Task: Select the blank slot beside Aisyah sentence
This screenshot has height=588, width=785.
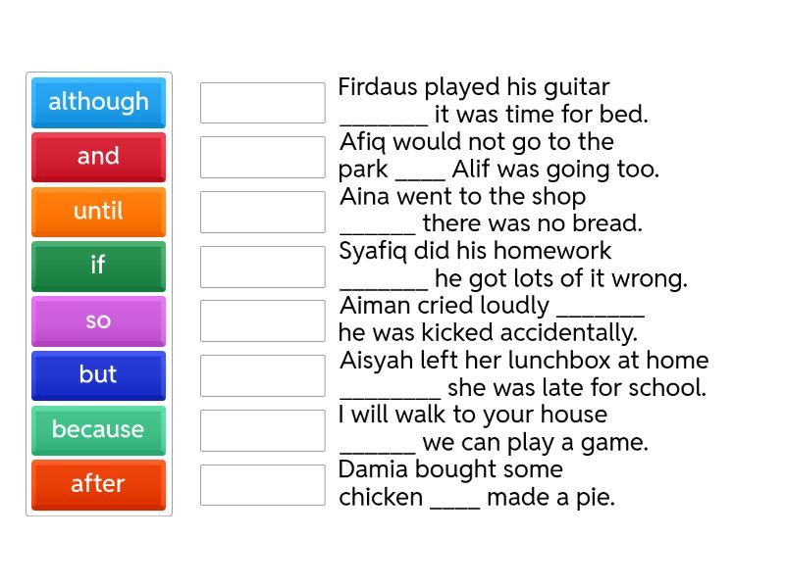Action: coord(262,375)
